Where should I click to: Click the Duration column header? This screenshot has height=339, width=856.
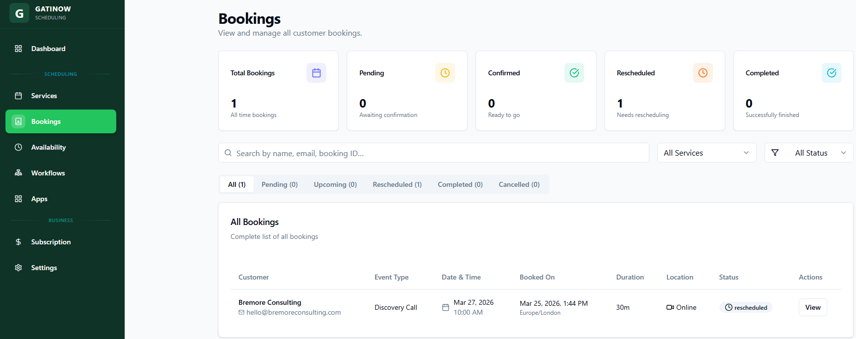click(x=630, y=277)
